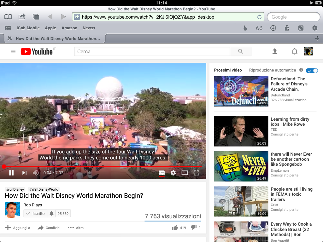Screen dimensions: 323x242
Task: Open video player settings gear
Action: (173, 173)
